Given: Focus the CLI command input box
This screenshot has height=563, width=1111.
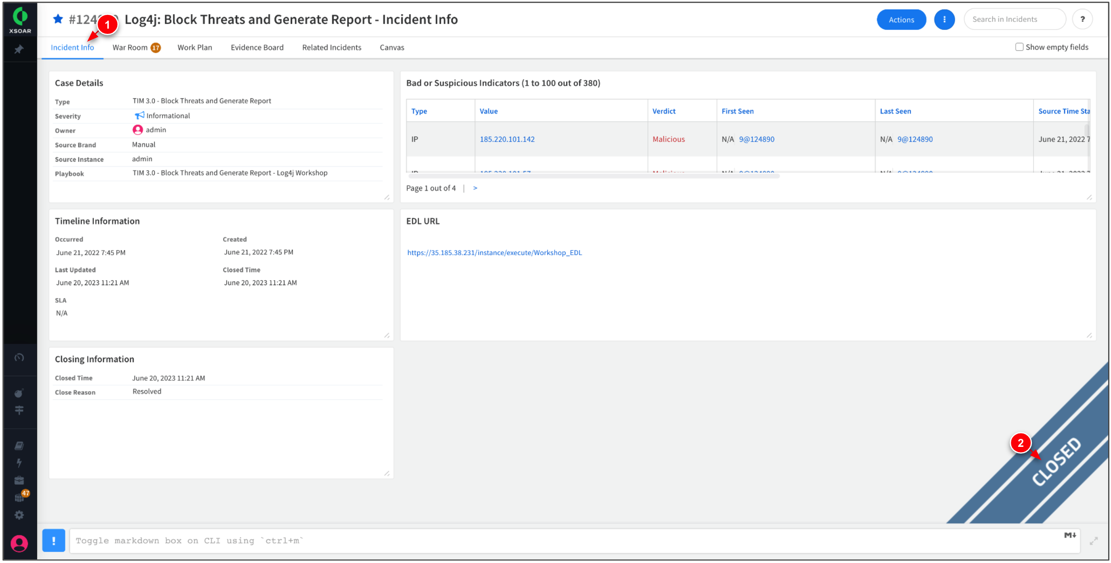Looking at the screenshot, I should coord(574,541).
